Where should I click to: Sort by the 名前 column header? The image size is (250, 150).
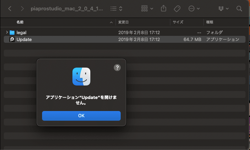[20, 22]
